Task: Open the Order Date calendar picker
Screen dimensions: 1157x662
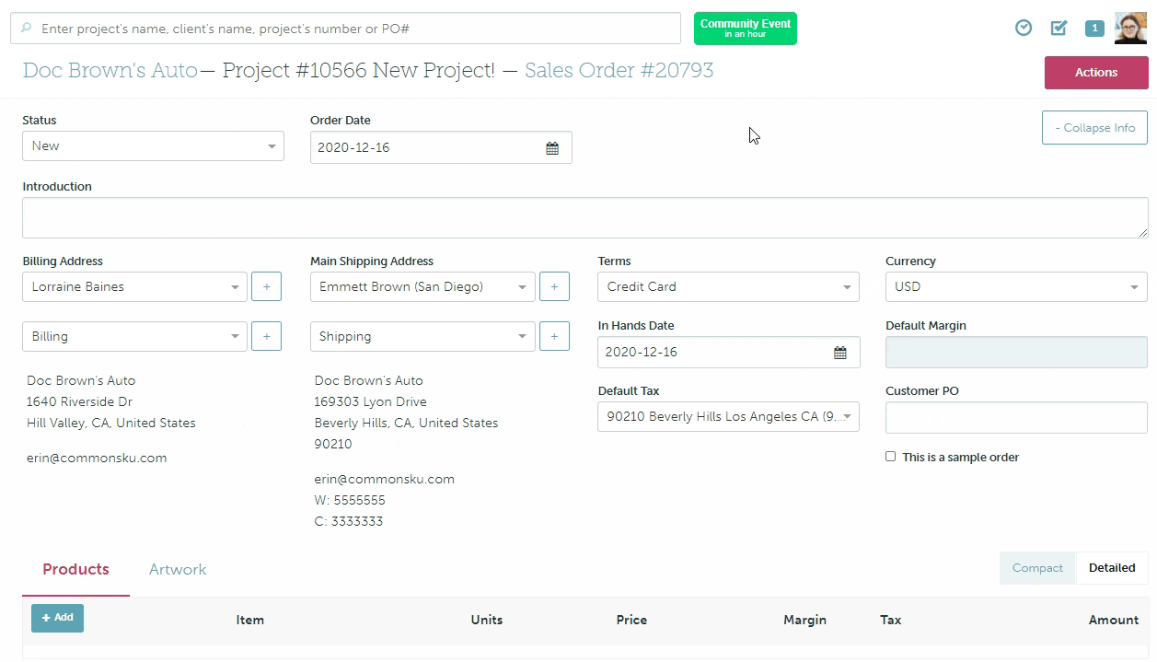Action: coord(552,148)
